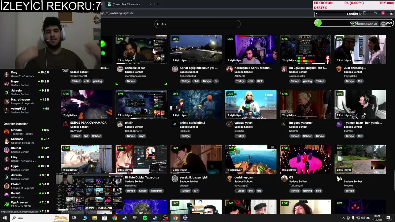Click Önerilen Kanallar heading
The image size is (395, 222).
(x=16, y=124)
